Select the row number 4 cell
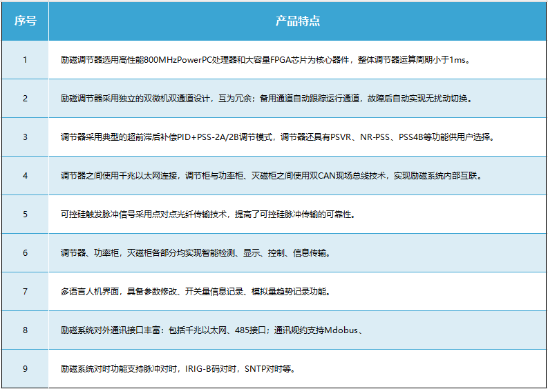Image resolution: width=548 pixels, height=389 pixels. tap(25, 176)
